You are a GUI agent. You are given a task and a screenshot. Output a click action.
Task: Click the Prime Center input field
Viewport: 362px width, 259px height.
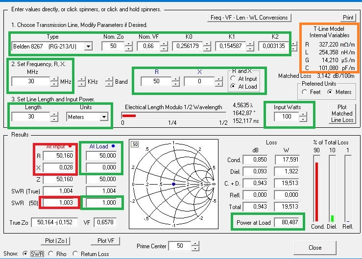(180, 246)
